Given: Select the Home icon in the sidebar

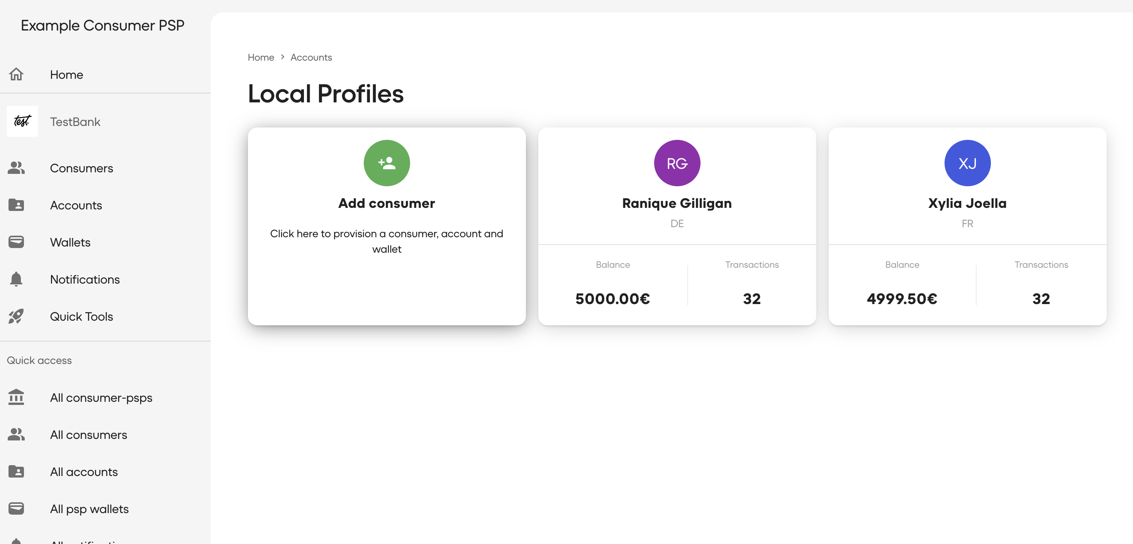Looking at the screenshot, I should coord(16,75).
